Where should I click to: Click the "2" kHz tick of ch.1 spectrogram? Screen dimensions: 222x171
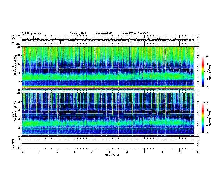tap(19, 81)
